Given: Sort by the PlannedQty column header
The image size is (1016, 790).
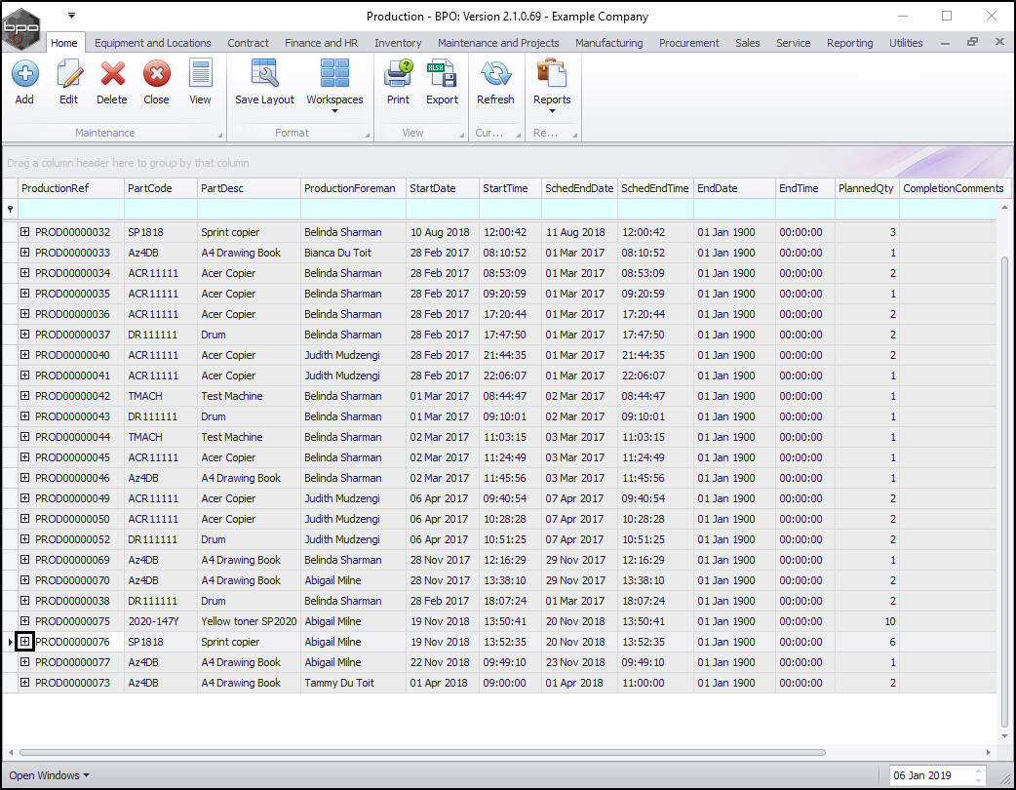Looking at the screenshot, I should (x=867, y=188).
